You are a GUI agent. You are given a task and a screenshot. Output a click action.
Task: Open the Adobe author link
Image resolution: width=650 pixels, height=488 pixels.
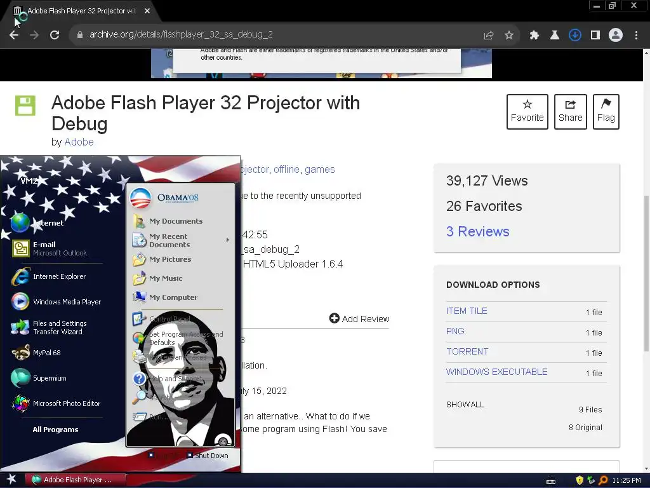pos(79,142)
